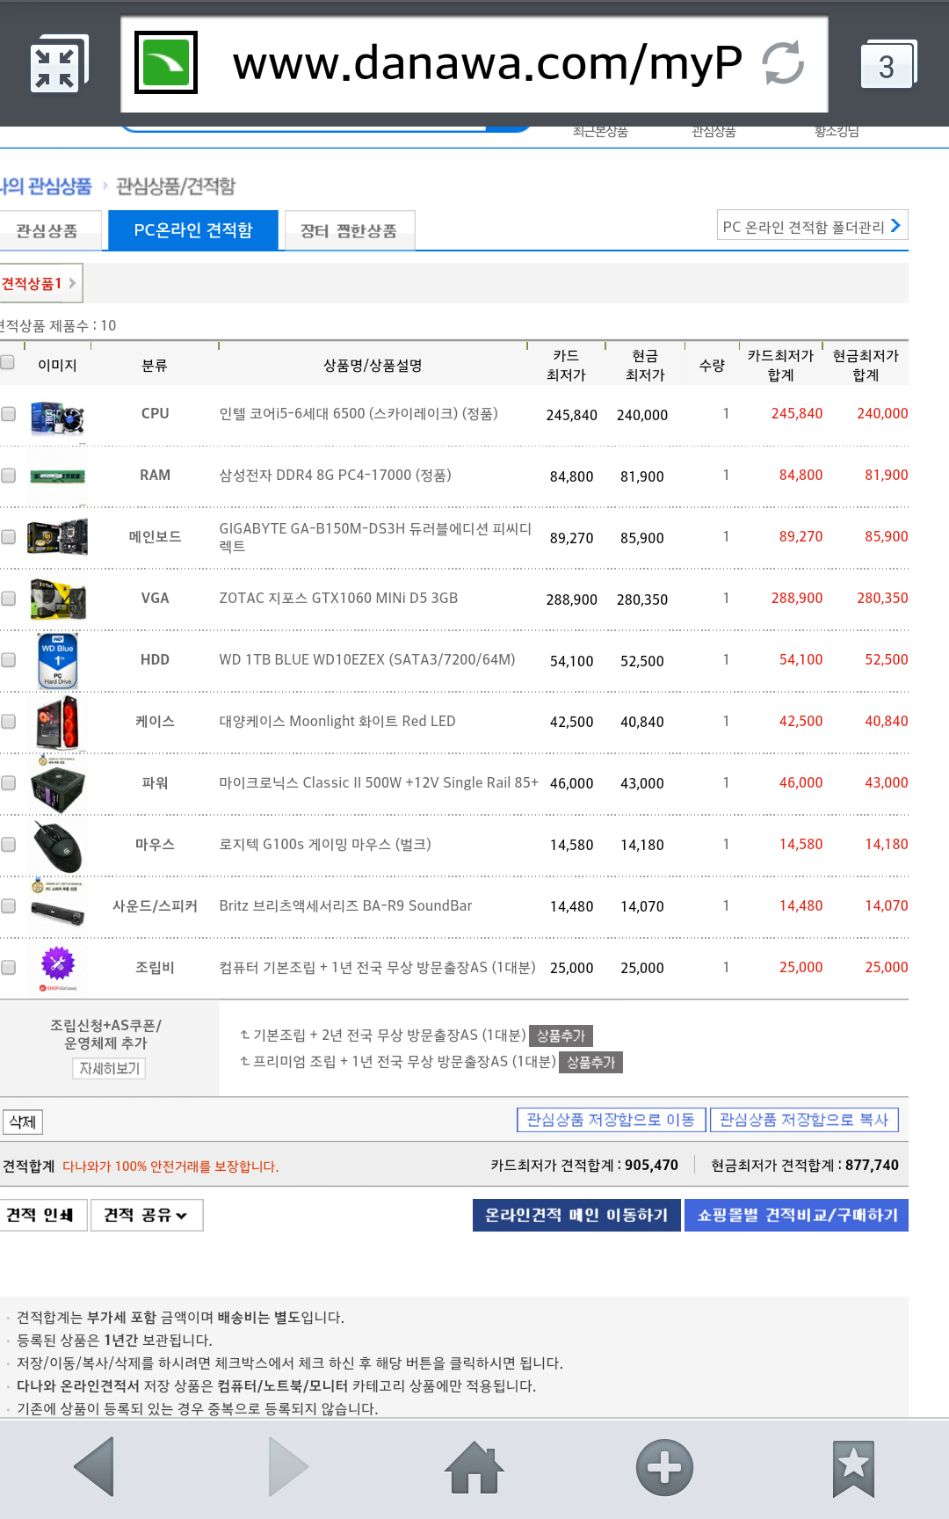Go forward with the browser forward arrow

click(x=287, y=1466)
